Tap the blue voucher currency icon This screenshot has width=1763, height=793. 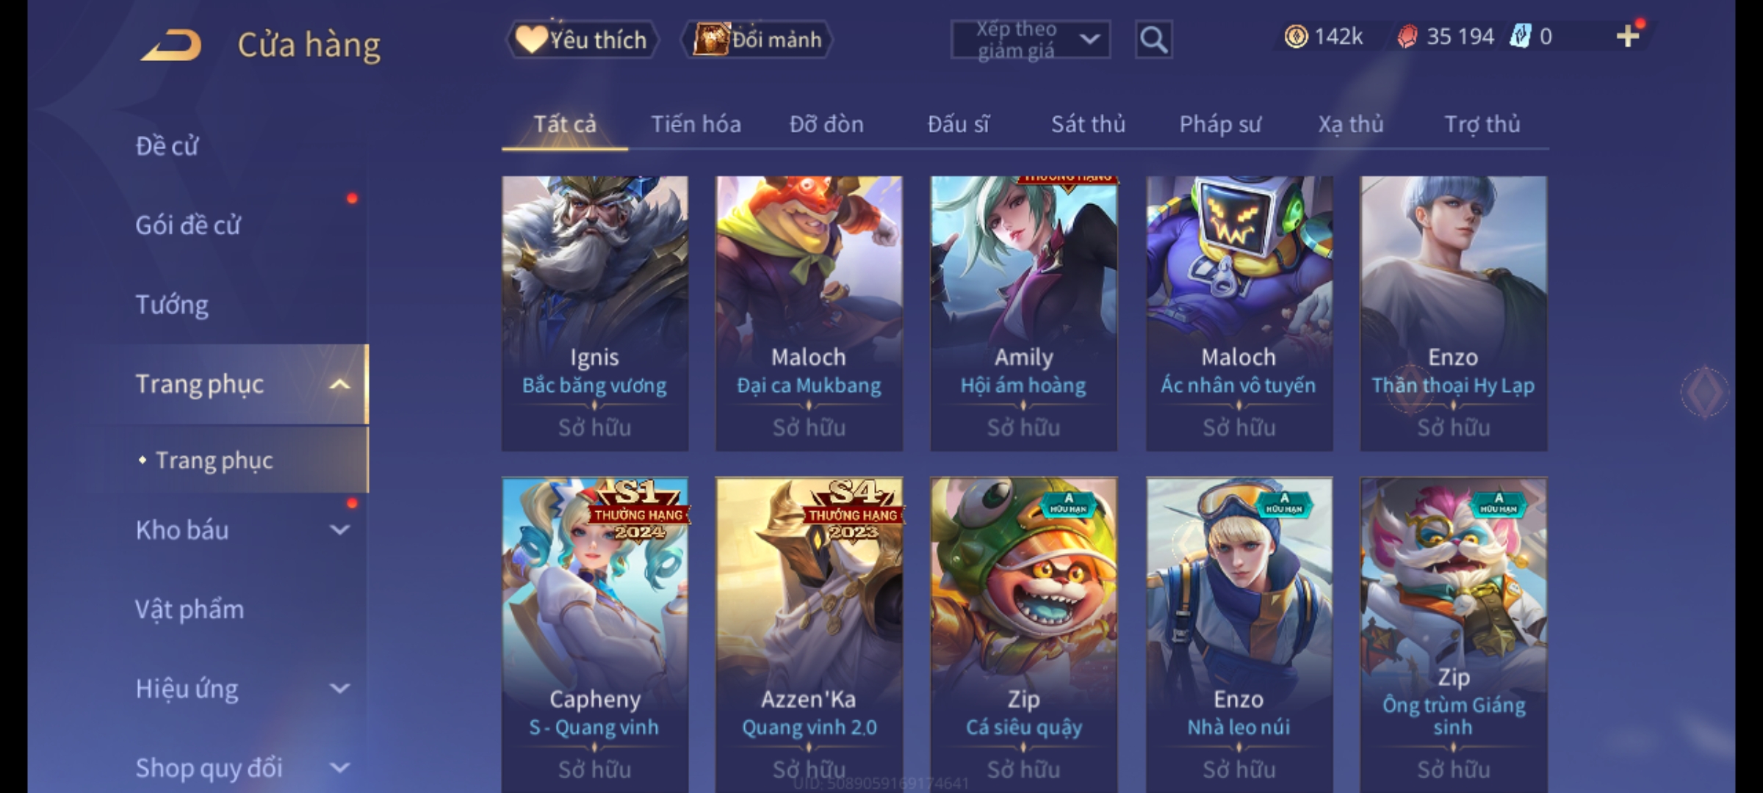[1519, 36]
